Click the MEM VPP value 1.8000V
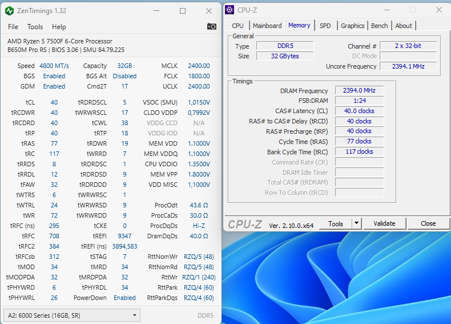The width and height of the screenshot is (451, 324). coord(199,174)
